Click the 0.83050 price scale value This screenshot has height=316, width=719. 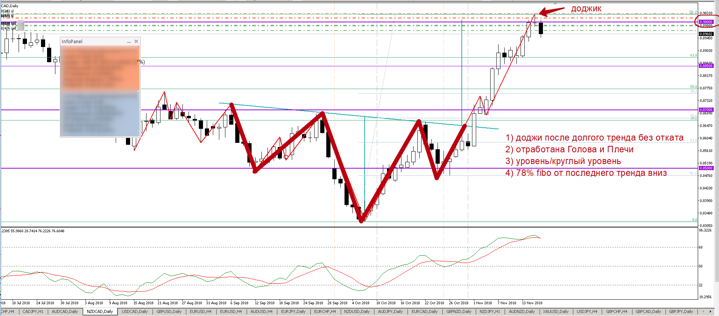pyautogui.click(x=706, y=225)
